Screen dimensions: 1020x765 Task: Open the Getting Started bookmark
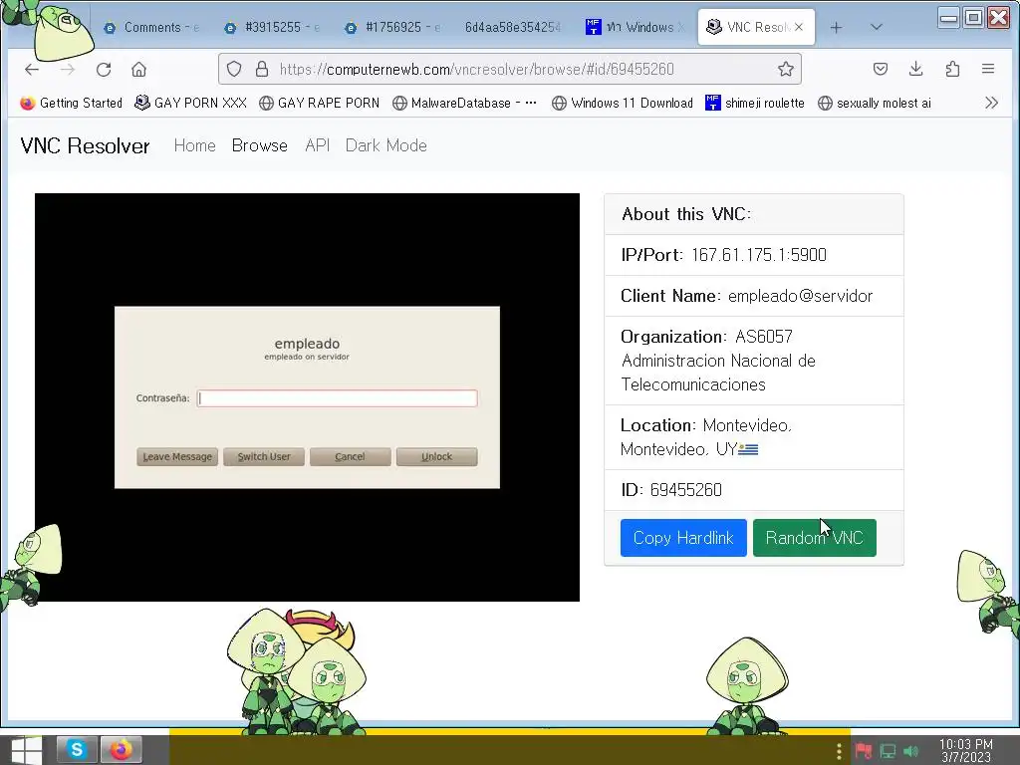pyautogui.click(x=71, y=103)
